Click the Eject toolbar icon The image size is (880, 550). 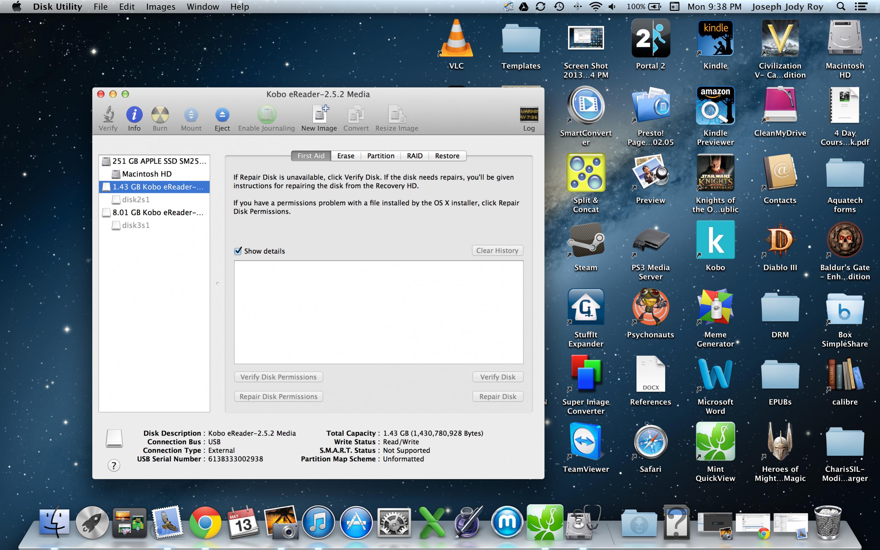222,115
